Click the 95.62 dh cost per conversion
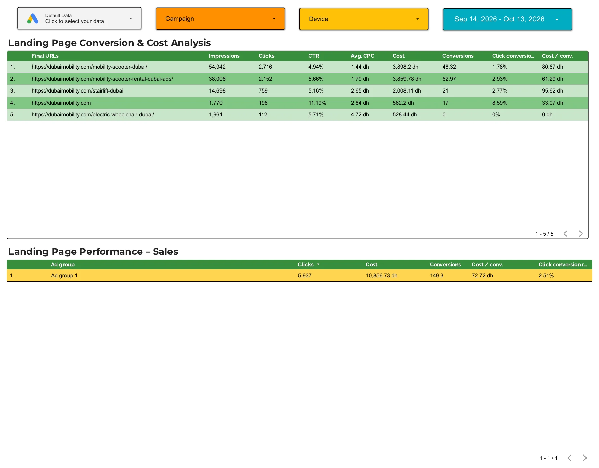 pos(552,91)
